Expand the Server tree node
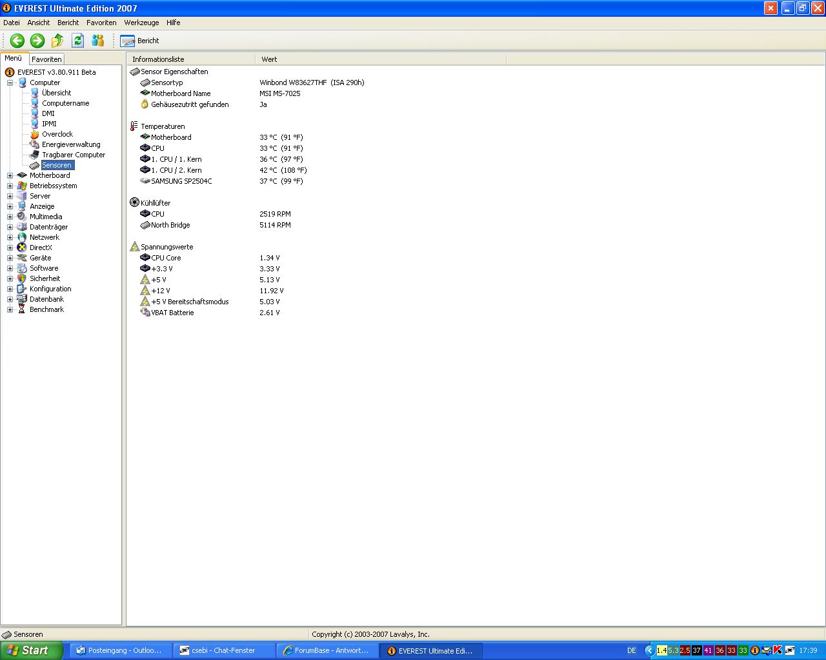This screenshot has width=826, height=660. click(10, 196)
